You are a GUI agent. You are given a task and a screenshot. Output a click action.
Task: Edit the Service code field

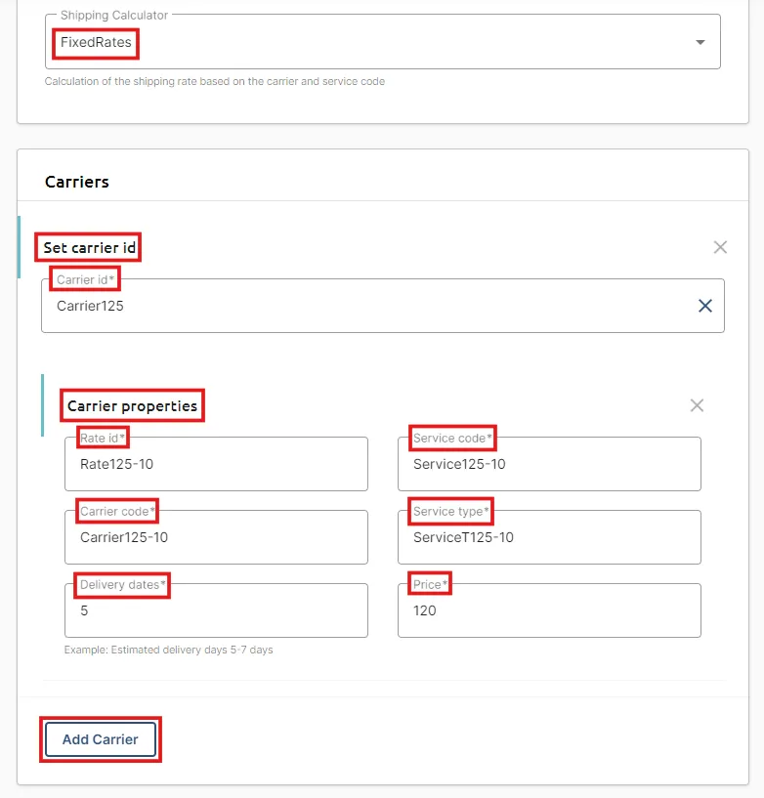pyautogui.click(x=549, y=464)
